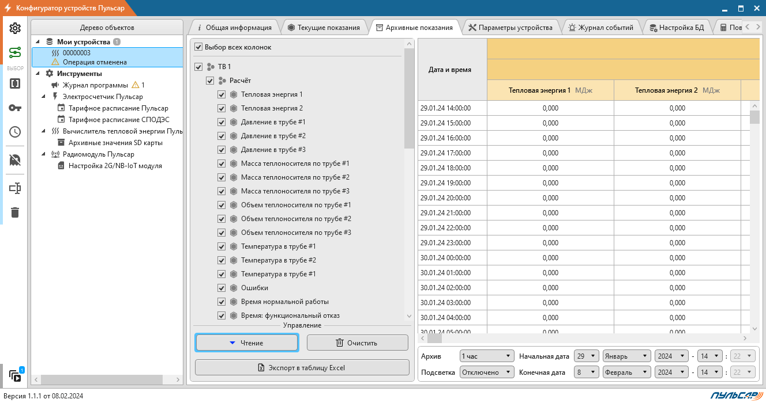Open the clock icon in sidebar
766x403 pixels.
[15, 132]
